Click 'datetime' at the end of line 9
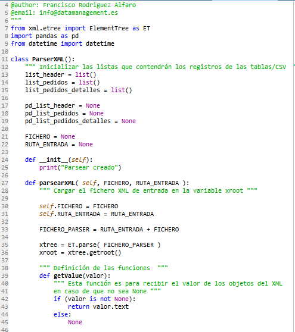This screenshot has width=295, height=332. point(100,44)
